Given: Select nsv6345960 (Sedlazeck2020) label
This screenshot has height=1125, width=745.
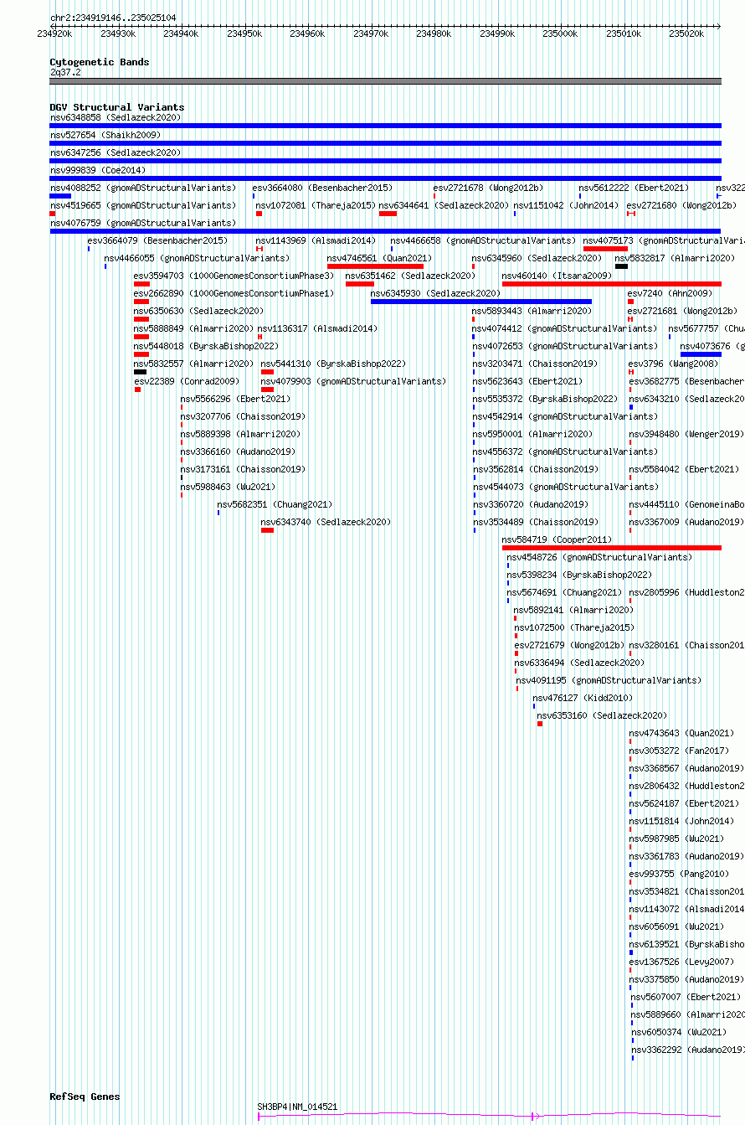Looking at the screenshot, I should click(x=537, y=258).
